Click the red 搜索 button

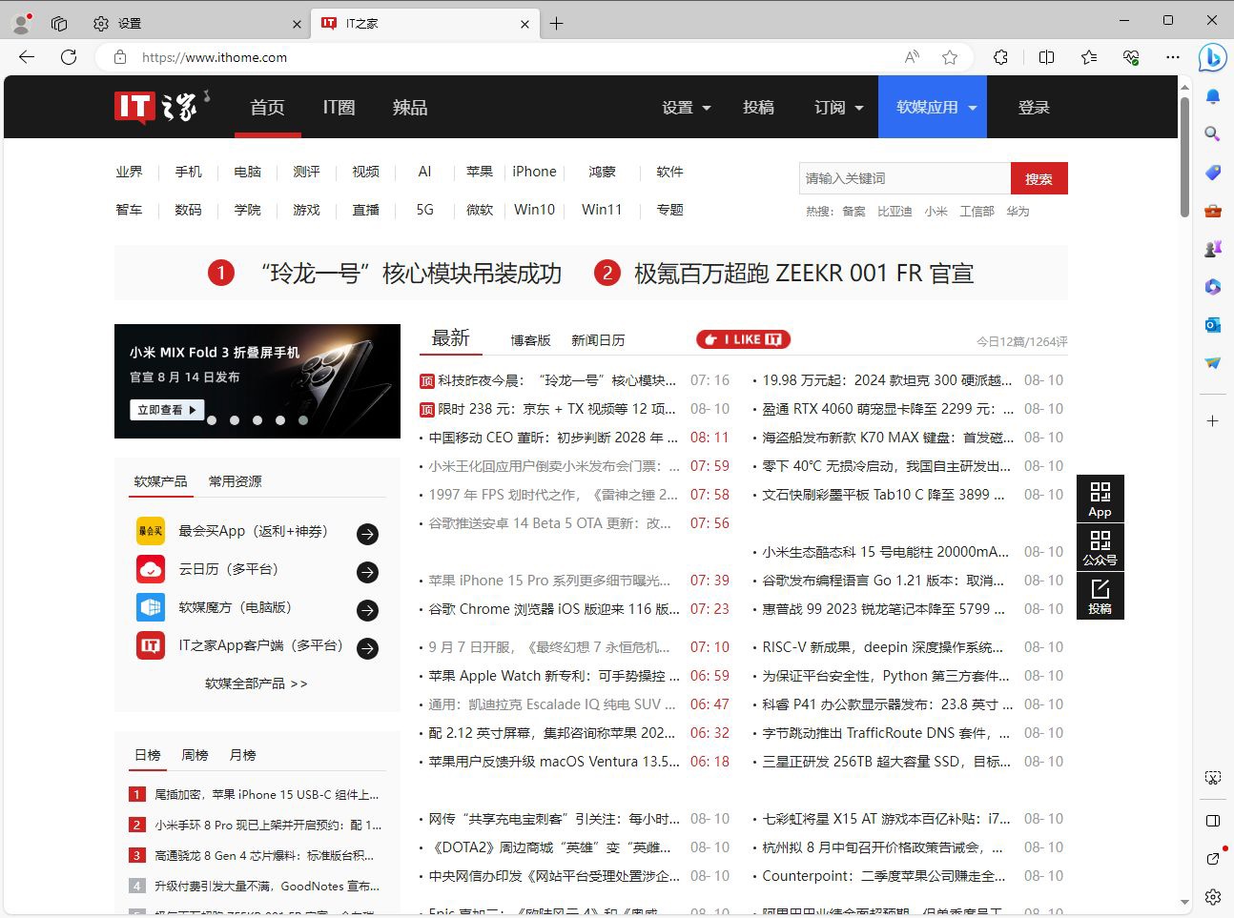(1039, 177)
